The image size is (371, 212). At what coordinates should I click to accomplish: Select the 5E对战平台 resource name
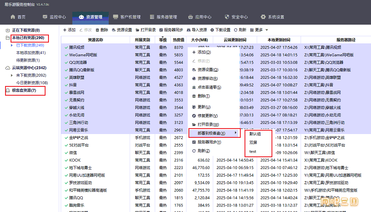click(79, 145)
